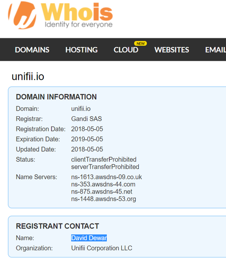
Task: Click the clientTransferProhibited status
Action: pyautogui.click(x=104, y=159)
